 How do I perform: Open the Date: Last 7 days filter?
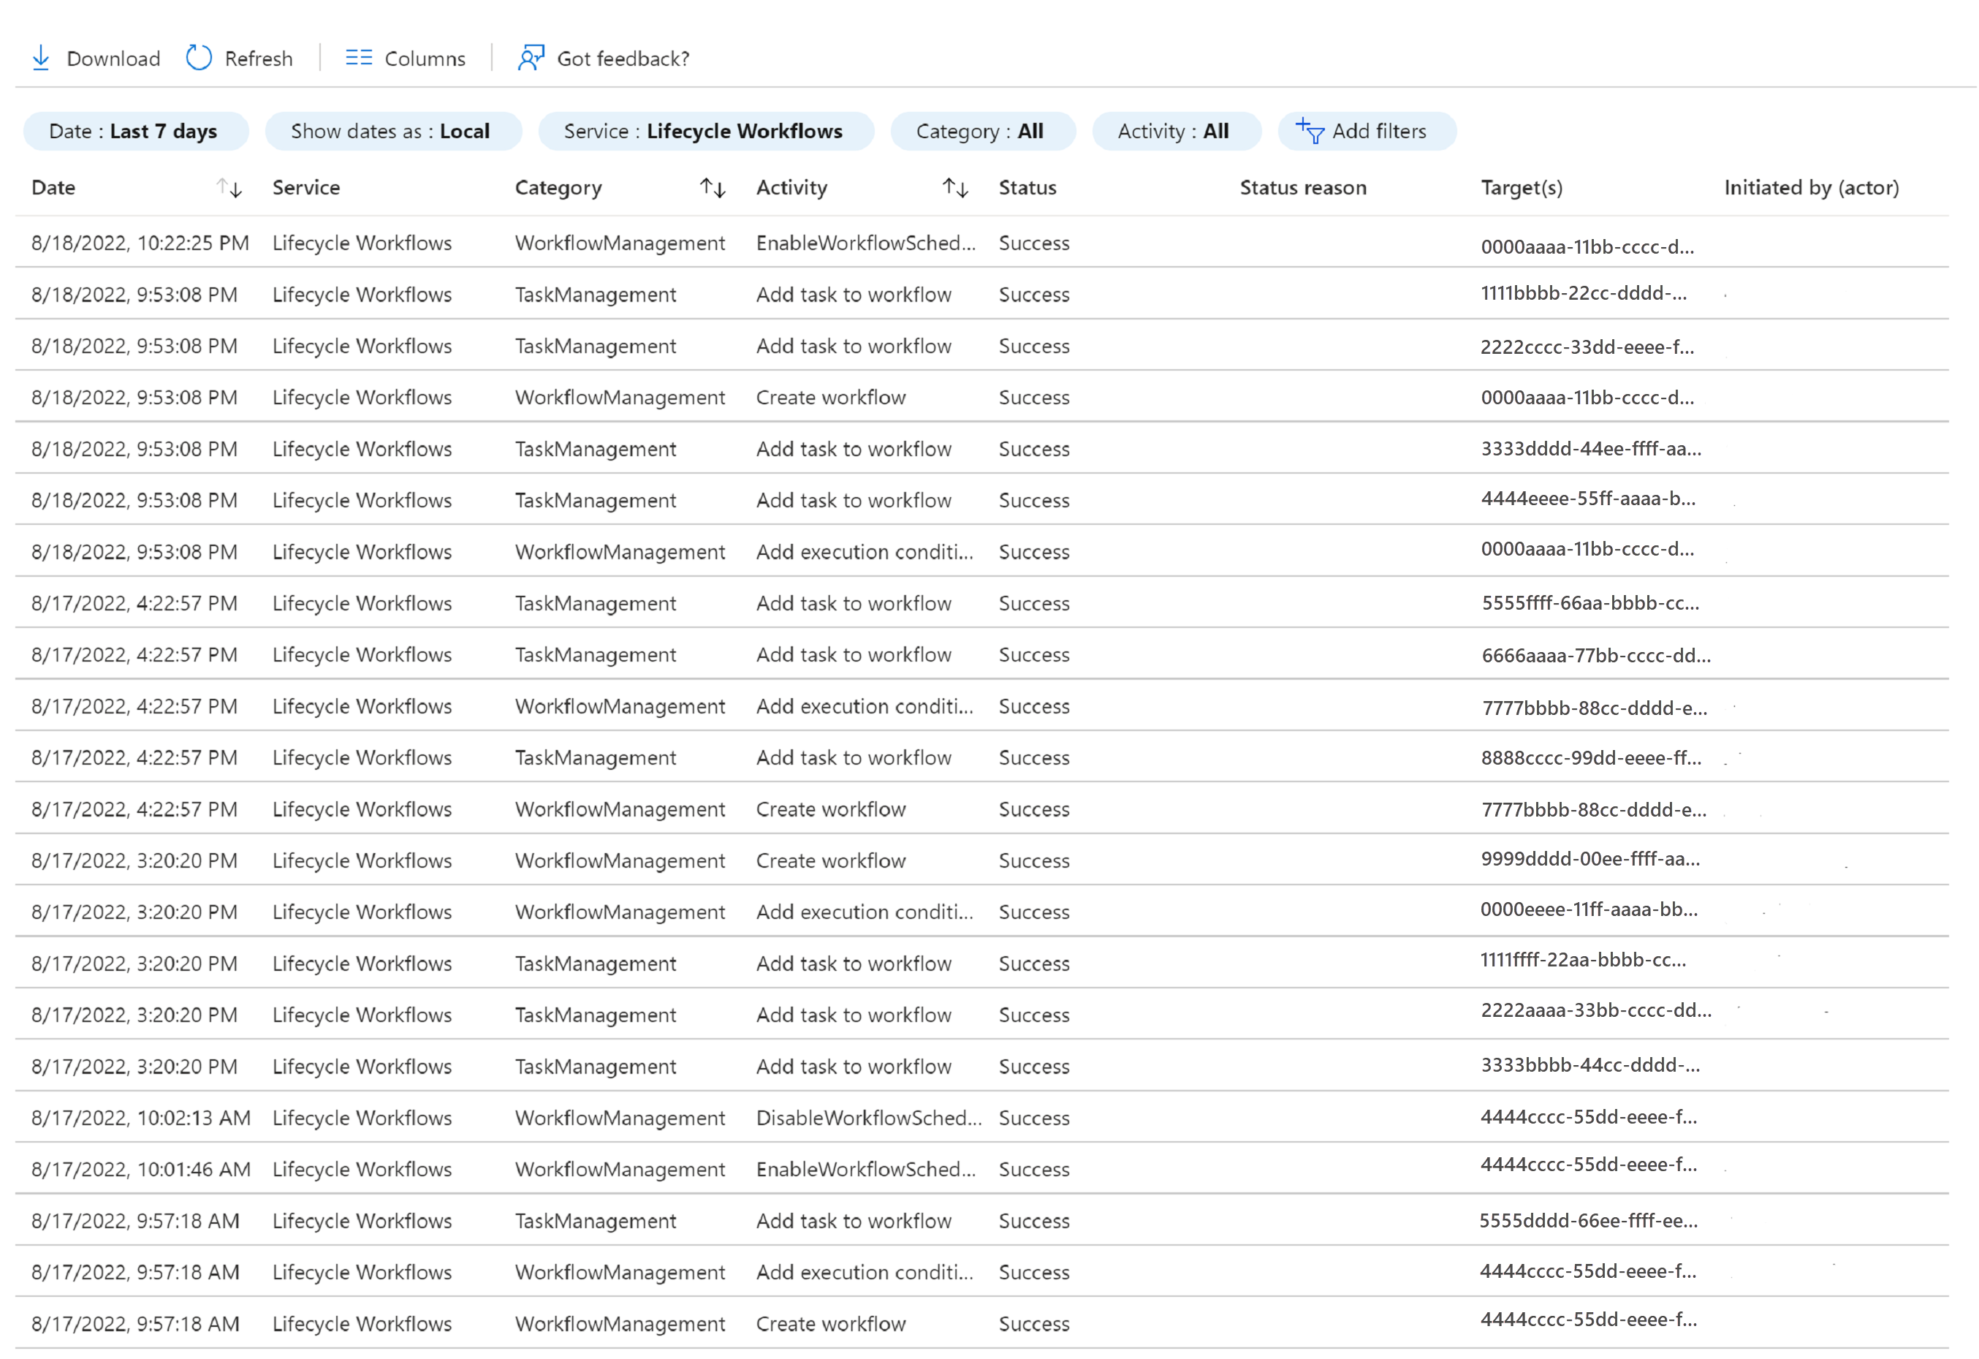[135, 131]
